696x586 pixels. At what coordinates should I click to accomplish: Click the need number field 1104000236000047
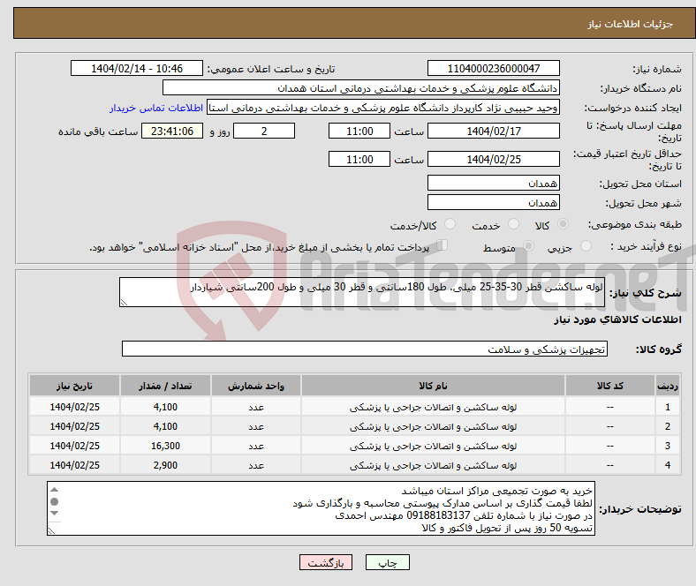pos(493,68)
